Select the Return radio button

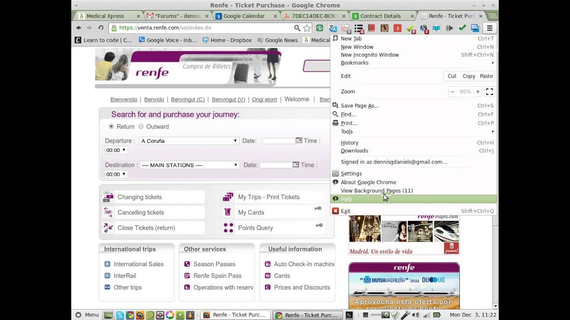coord(111,127)
